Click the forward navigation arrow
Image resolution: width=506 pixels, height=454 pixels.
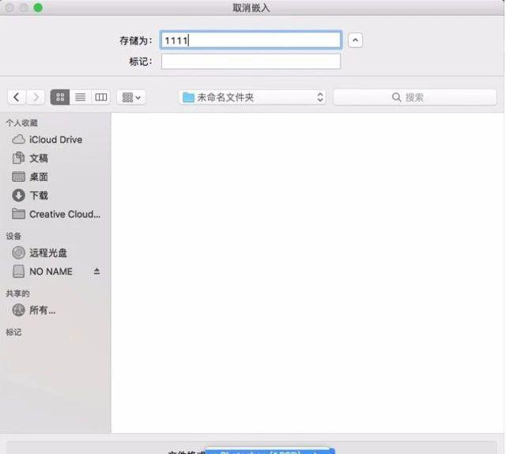36,97
